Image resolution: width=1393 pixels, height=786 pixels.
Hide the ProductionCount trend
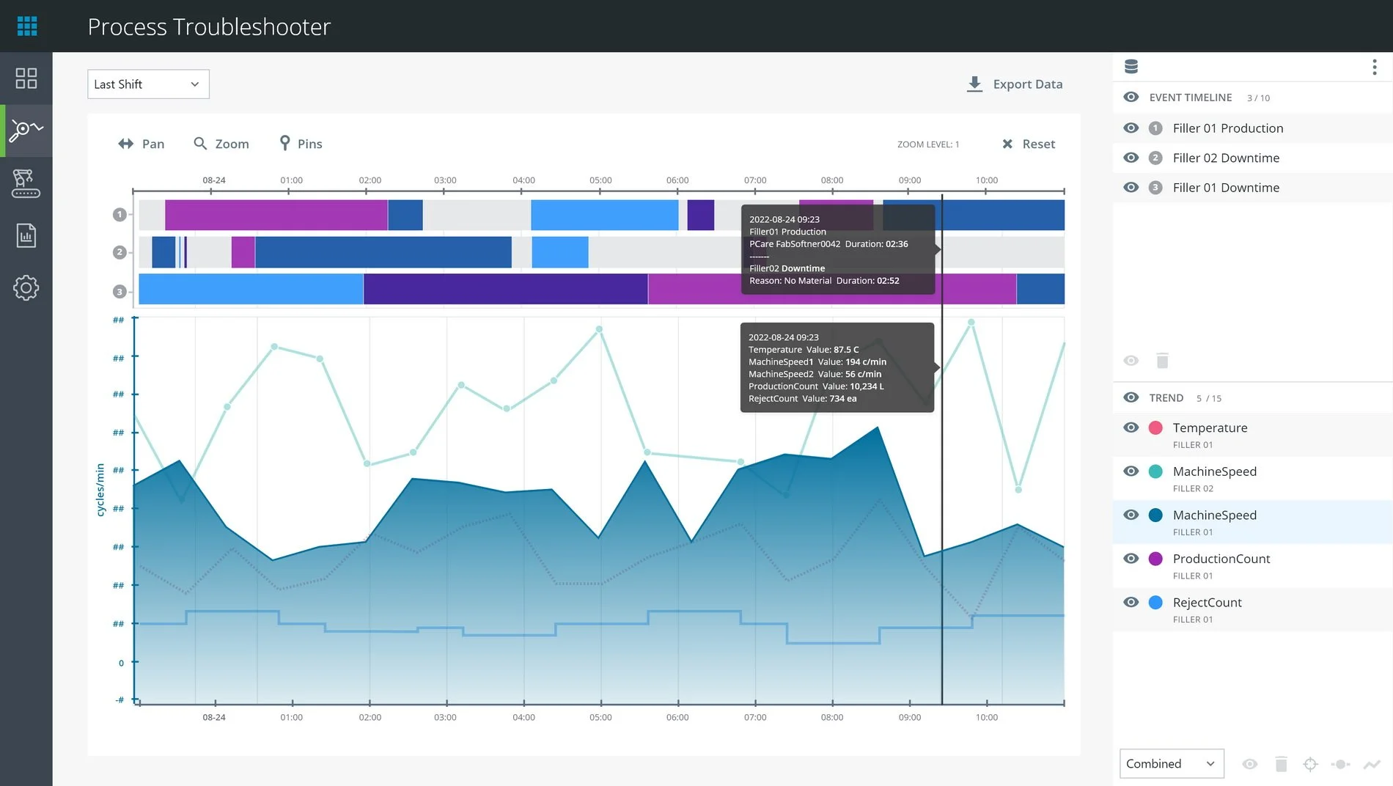[1131, 559]
